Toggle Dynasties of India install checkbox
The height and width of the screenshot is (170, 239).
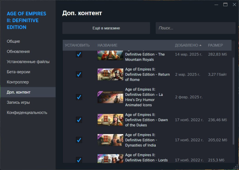click(79, 140)
